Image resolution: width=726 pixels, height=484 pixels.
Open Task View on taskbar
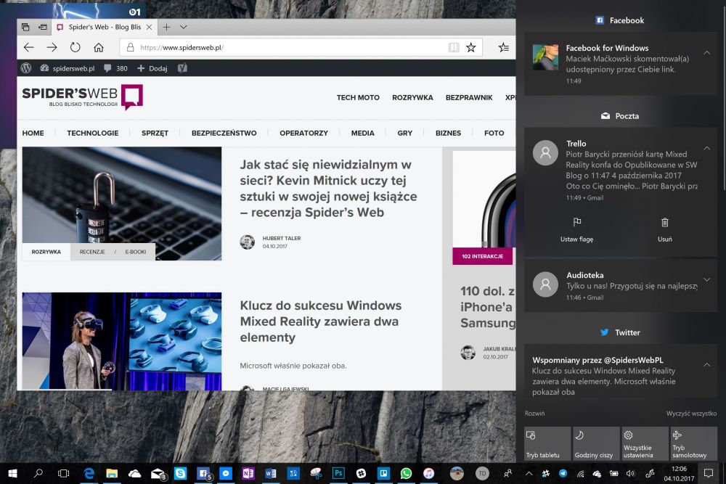pos(63,473)
